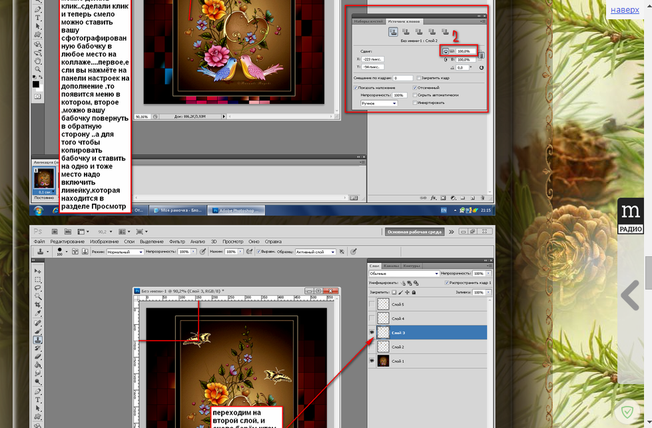
Task: Click the foreground color swatch in upper toolbar
Action: pos(36,85)
